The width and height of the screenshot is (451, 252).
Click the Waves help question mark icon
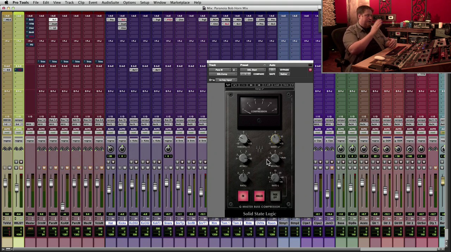point(293,85)
